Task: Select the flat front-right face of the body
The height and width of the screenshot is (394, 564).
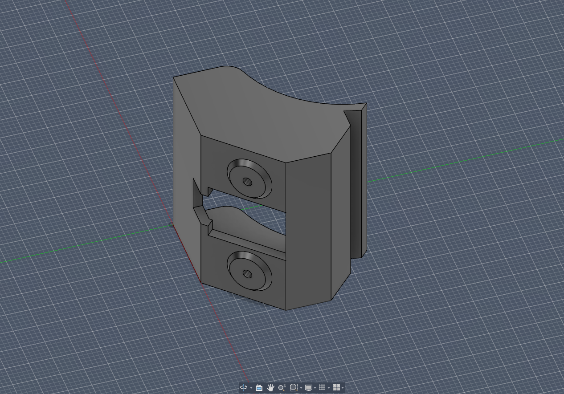Action: tap(307, 232)
